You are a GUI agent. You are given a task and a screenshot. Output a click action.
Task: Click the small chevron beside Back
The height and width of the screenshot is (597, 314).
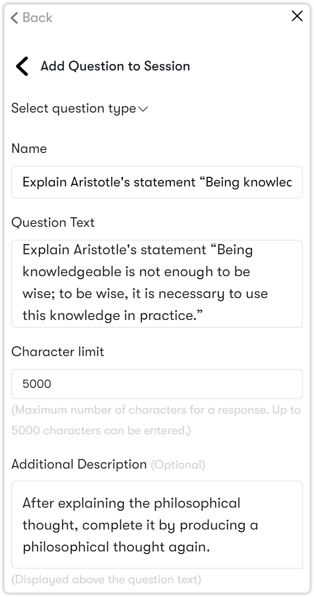click(x=15, y=18)
